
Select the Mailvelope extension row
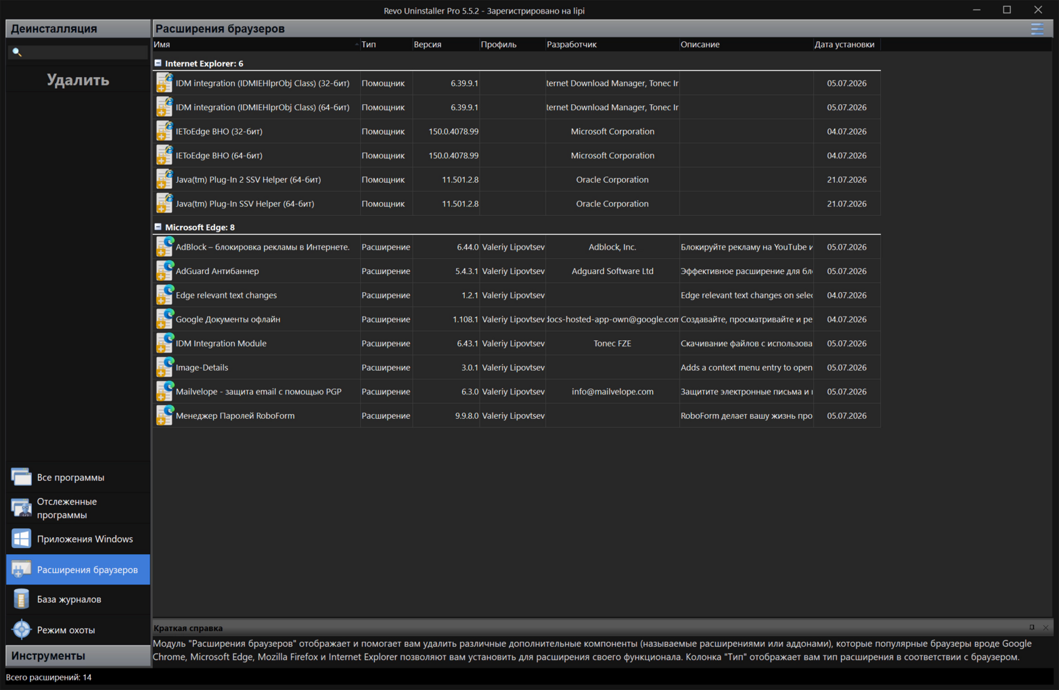[517, 392]
